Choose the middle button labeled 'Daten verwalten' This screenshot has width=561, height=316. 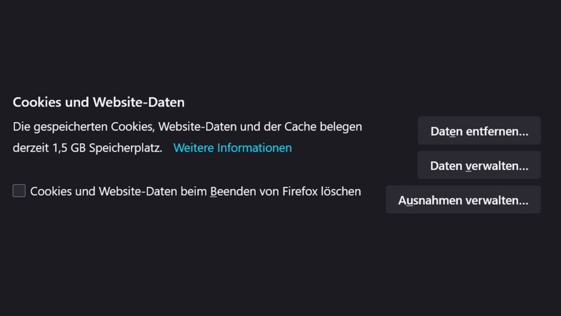coord(479,165)
